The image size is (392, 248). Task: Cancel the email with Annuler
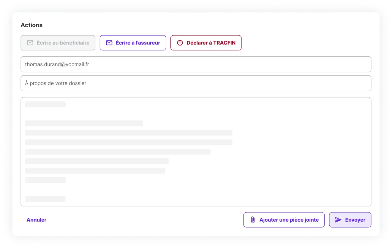click(37, 220)
